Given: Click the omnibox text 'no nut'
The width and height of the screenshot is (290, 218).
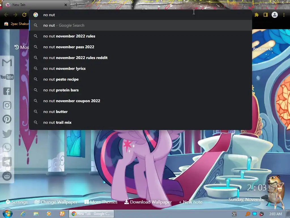Looking at the screenshot, I should pyautogui.click(x=49, y=15).
